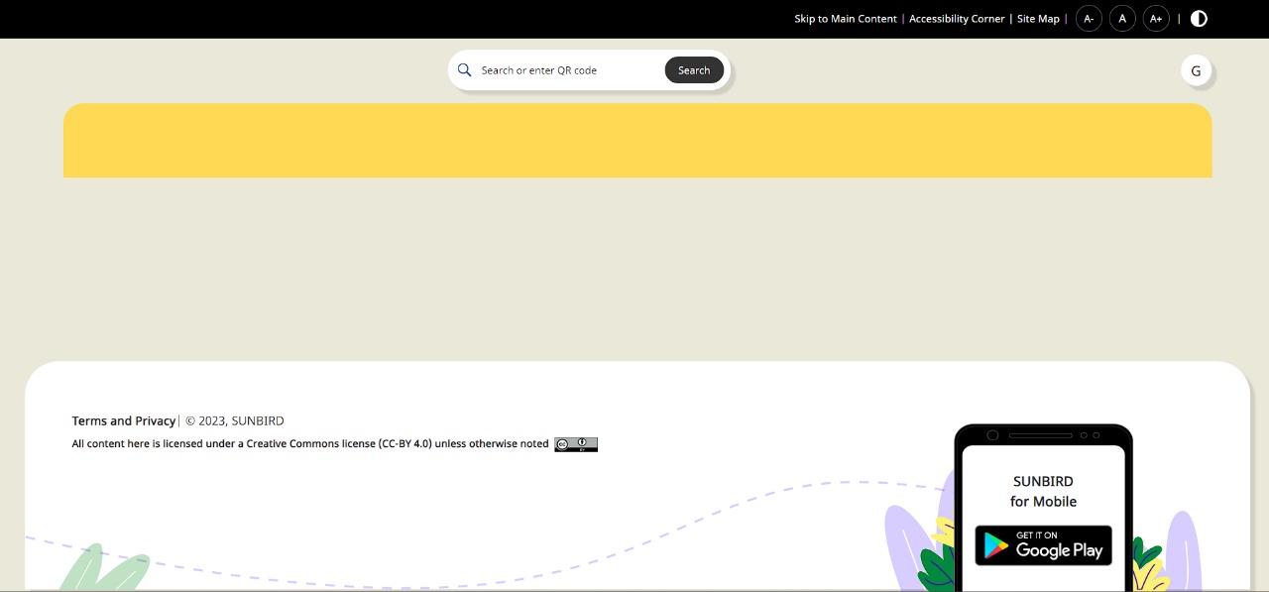Click the © 2023, SUNBIRD copyright text
The height and width of the screenshot is (592, 1269).
click(x=235, y=420)
